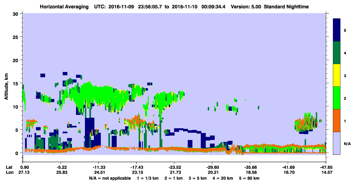
Task: Click the bright green colorbar segment labeled 2
Action: [337, 98]
